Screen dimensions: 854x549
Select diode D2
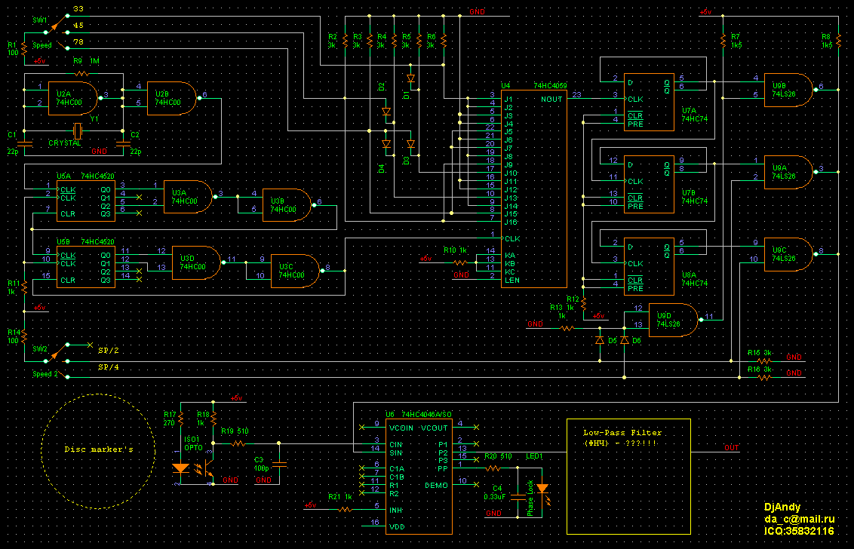pyautogui.click(x=386, y=112)
